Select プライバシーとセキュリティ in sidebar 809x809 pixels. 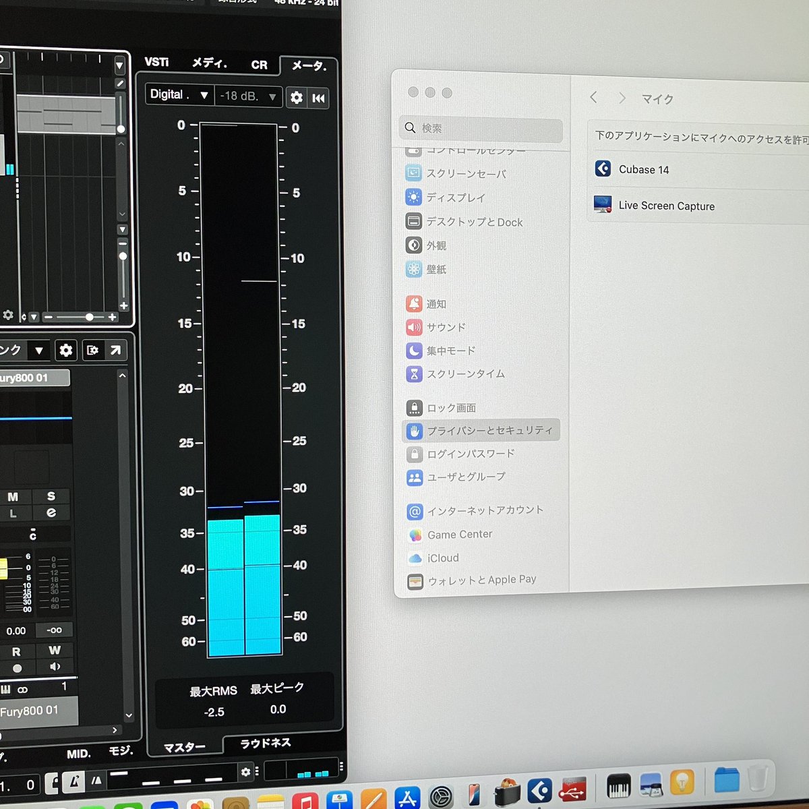(x=481, y=430)
